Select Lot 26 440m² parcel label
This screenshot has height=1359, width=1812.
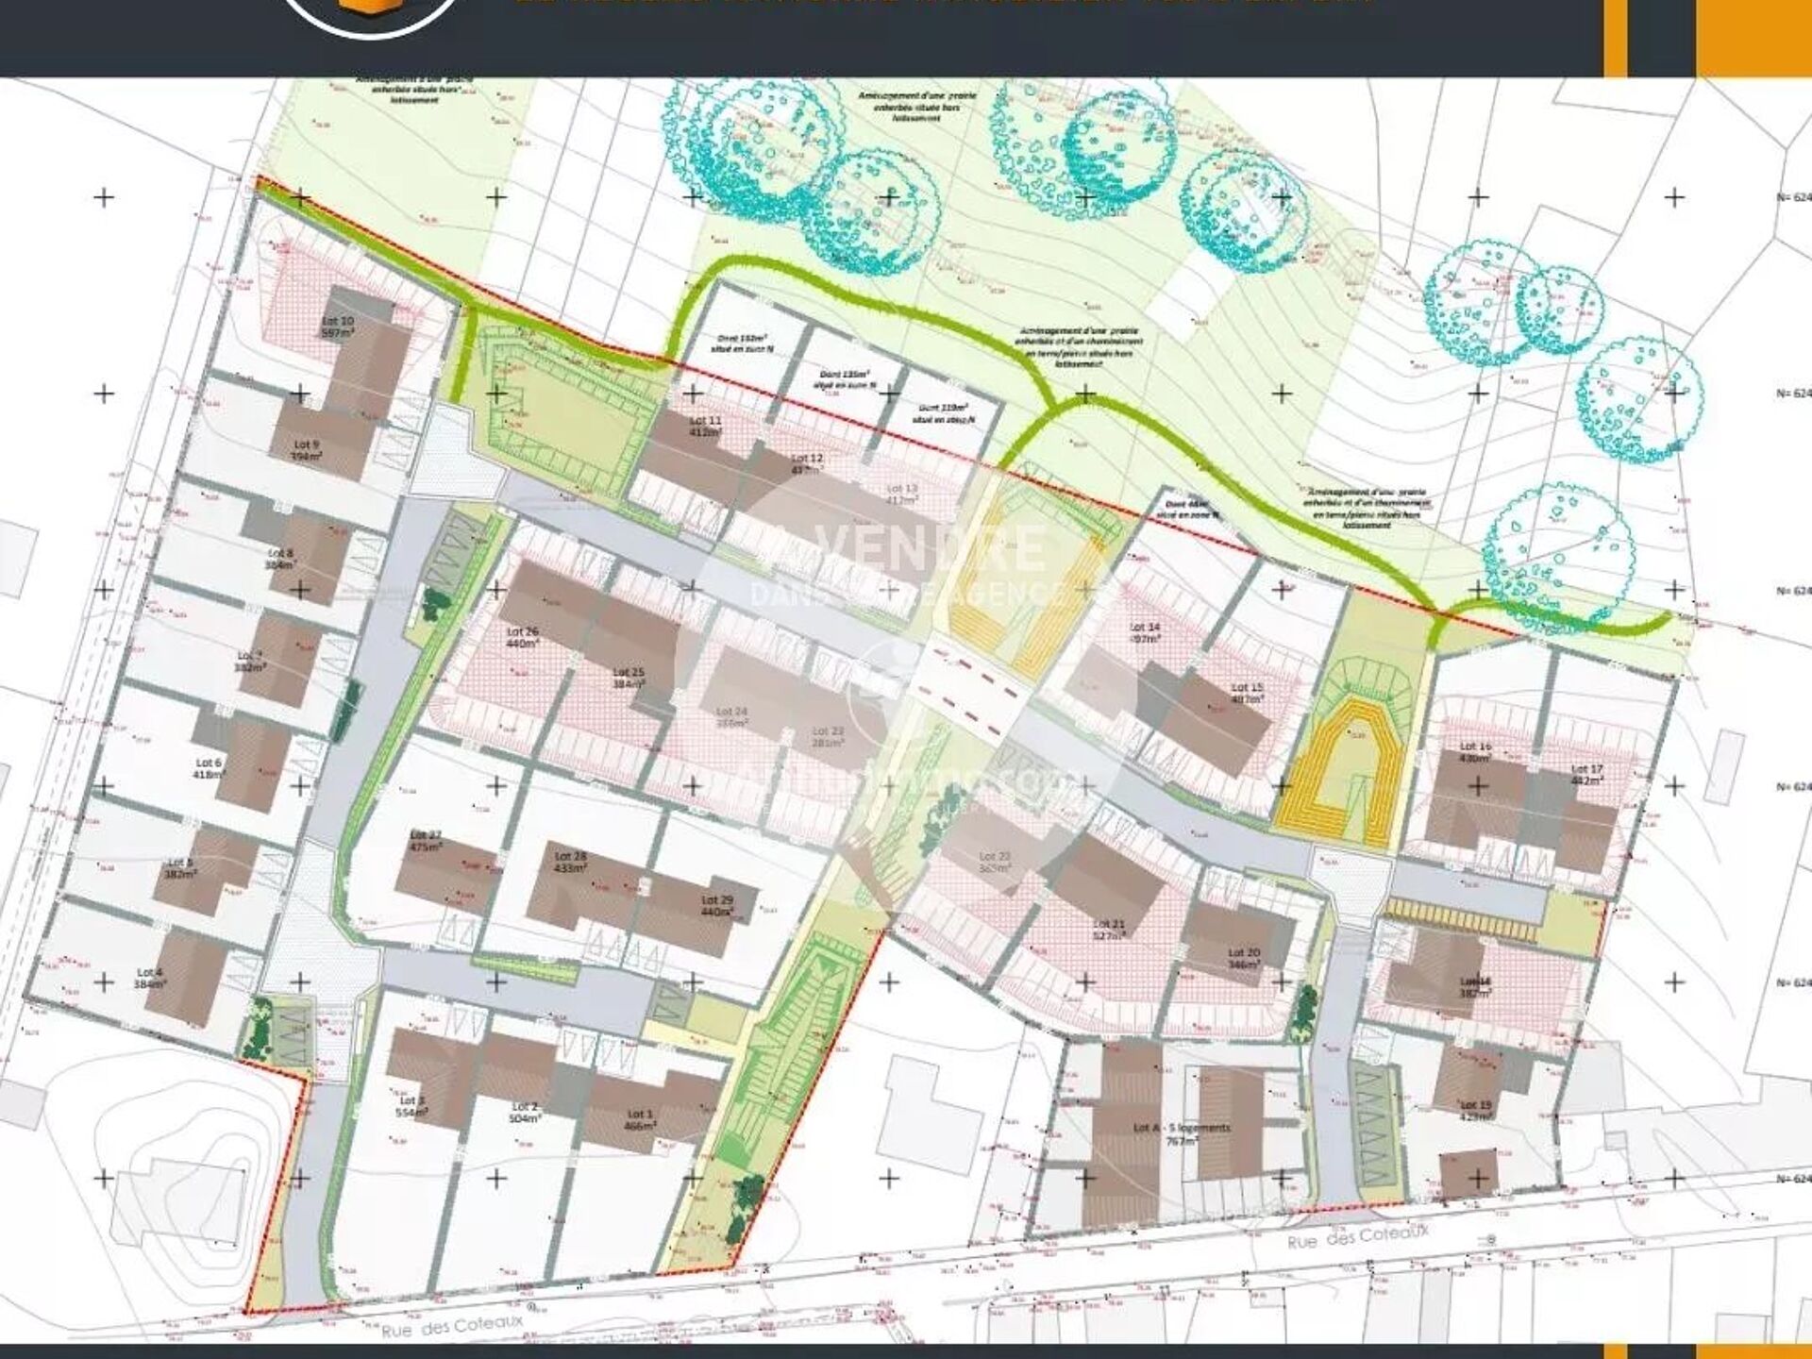[522, 637]
